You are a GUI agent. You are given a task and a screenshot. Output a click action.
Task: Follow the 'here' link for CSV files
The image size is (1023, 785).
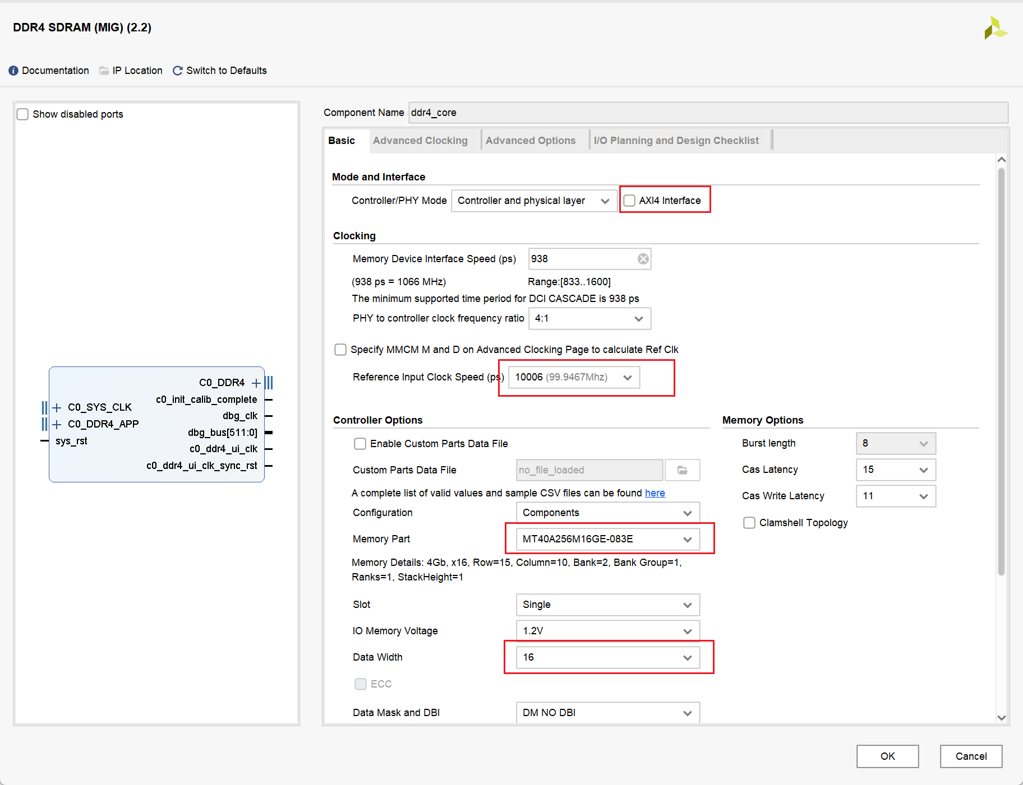pos(655,493)
